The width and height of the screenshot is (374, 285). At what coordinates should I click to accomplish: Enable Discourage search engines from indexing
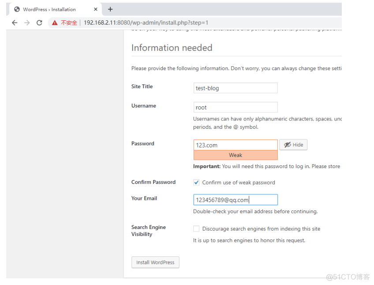click(196, 229)
